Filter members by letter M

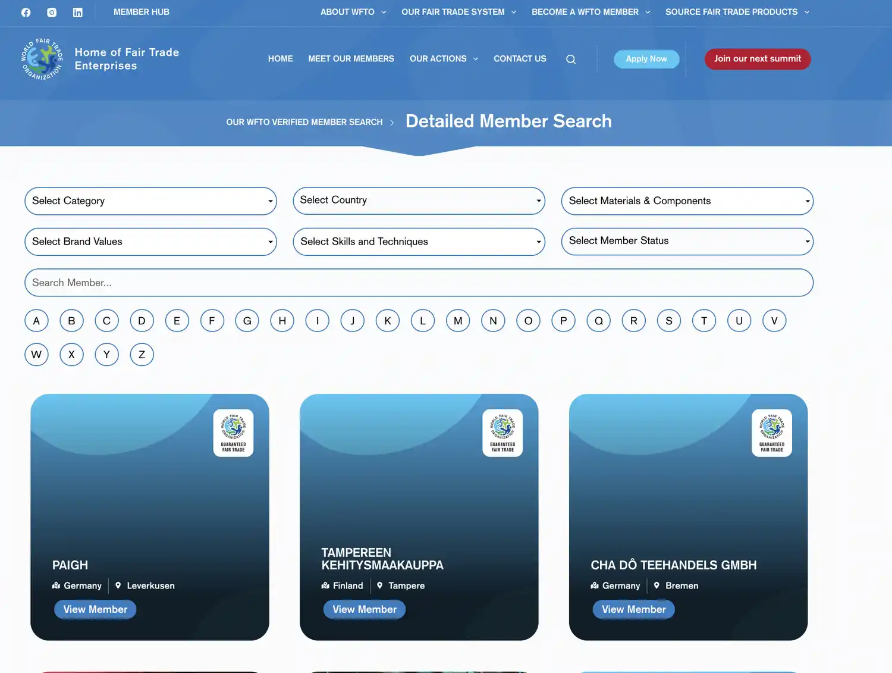458,321
